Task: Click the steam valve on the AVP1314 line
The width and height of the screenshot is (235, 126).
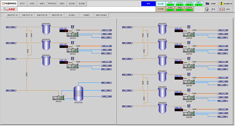Action: pyautogui.click(x=78, y=30)
